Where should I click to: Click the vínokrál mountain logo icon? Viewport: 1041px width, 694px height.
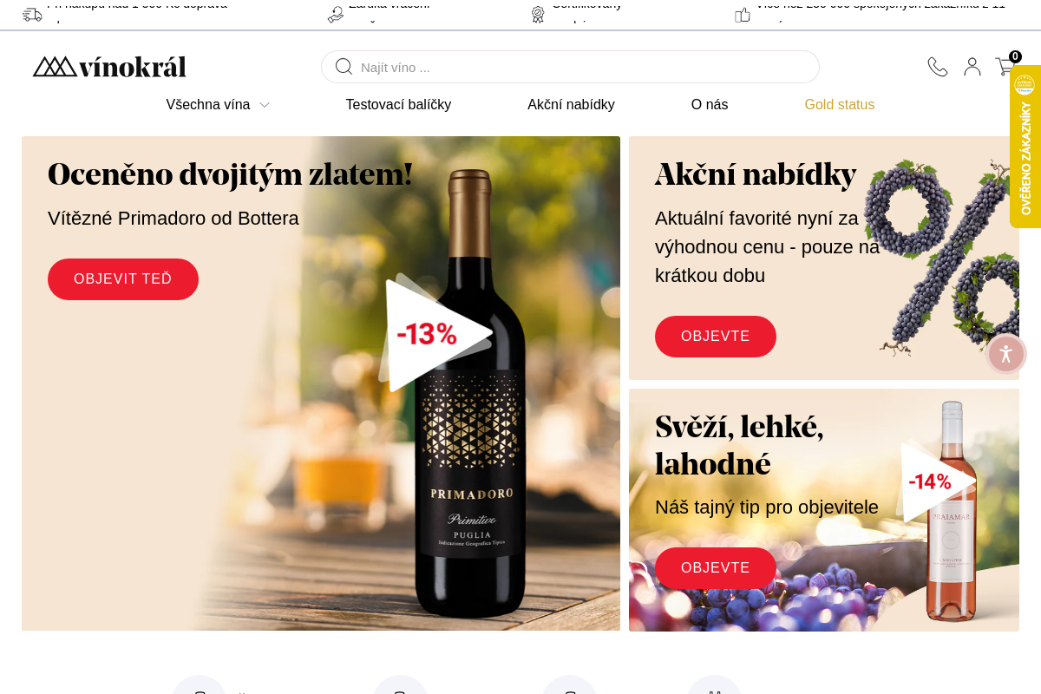click(x=56, y=66)
